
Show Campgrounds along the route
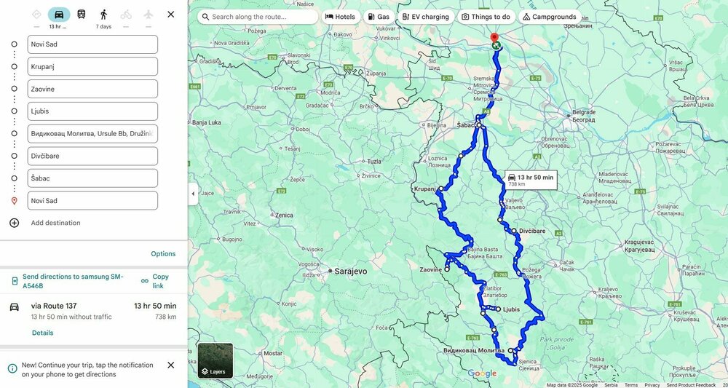click(550, 17)
